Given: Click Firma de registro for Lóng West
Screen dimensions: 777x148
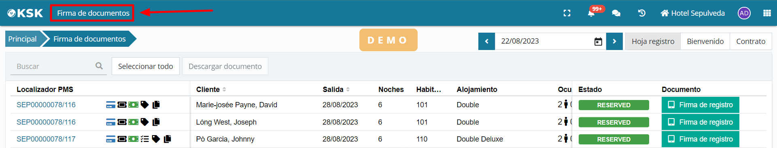Looking at the screenshot, I should coord(701,122).
